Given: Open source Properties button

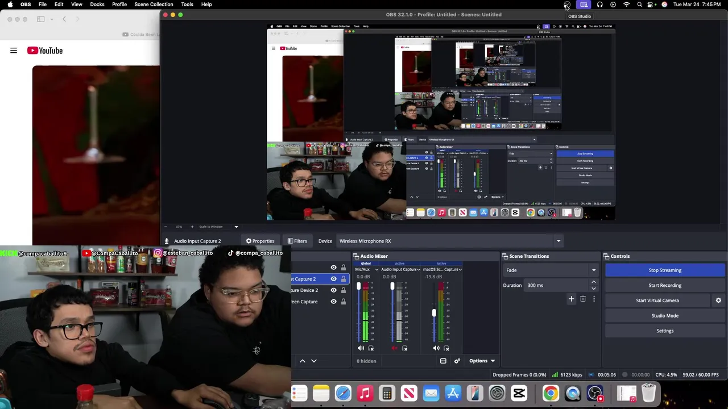Looking at the screenshot, I should point(260,241).
